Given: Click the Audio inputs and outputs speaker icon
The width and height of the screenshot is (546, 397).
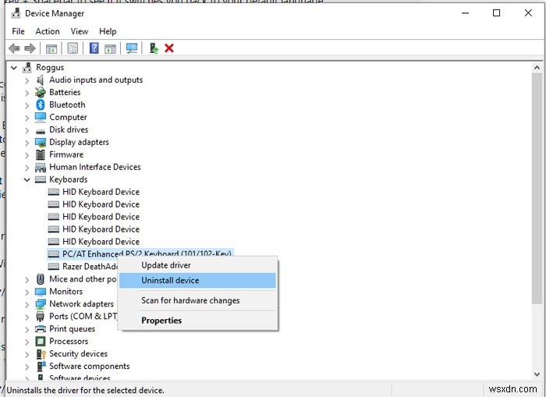Looking at the screenshot, I should (x=41, y=80).
